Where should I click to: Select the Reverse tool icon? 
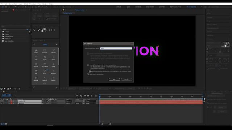click(53, 72)
